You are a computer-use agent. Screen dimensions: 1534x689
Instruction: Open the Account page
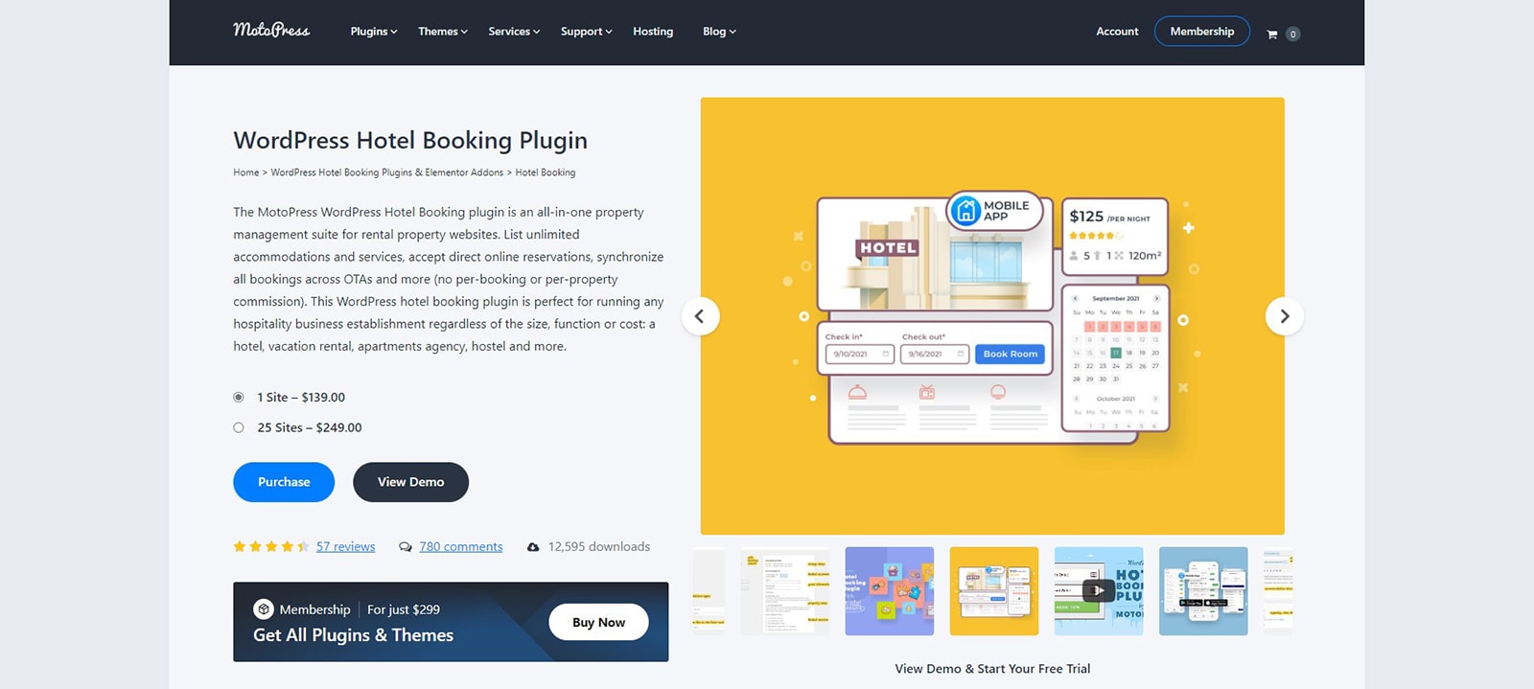click(x=1117, y=32)
